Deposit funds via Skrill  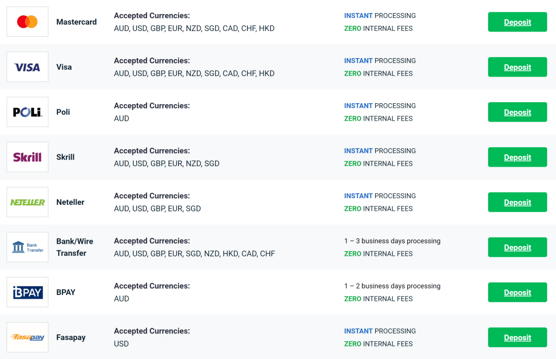[517, 157]
